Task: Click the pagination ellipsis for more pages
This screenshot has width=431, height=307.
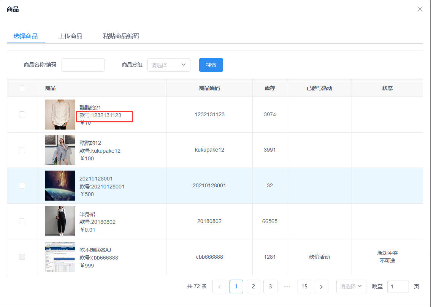Action: pyautogui.click(x=287, y=286)
